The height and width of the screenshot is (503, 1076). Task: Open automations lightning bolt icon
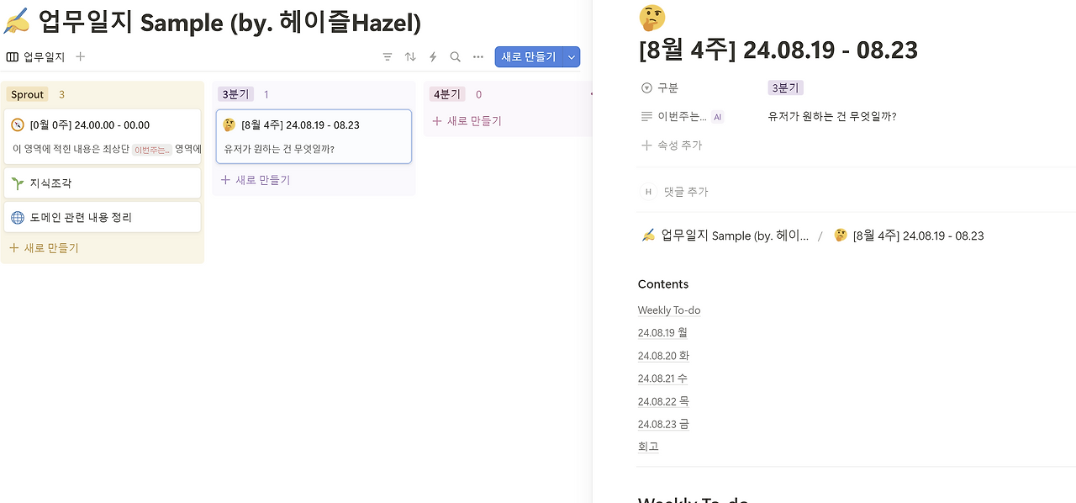[433, 57]
